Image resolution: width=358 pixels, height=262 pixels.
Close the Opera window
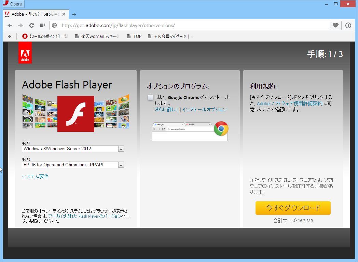click(x=348, y=4)
